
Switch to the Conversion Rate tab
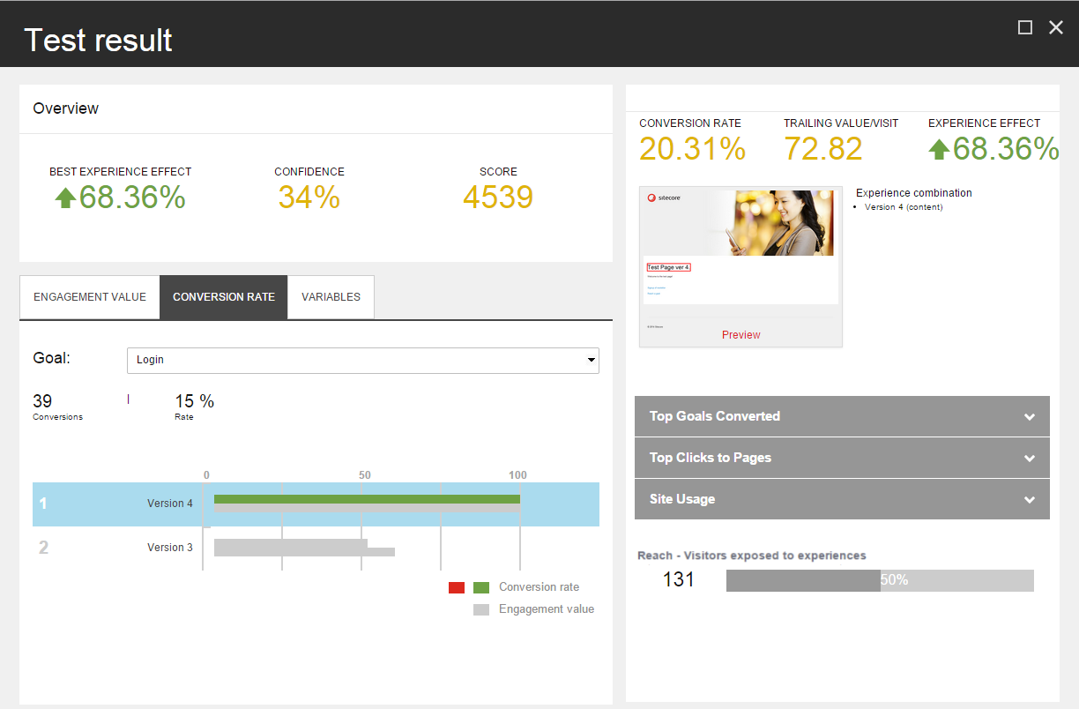[x=224, y=297]
